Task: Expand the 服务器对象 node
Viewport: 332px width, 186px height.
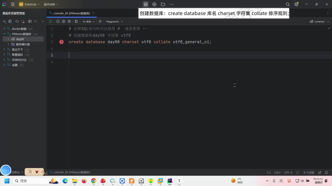Action: tap(8, 44)
